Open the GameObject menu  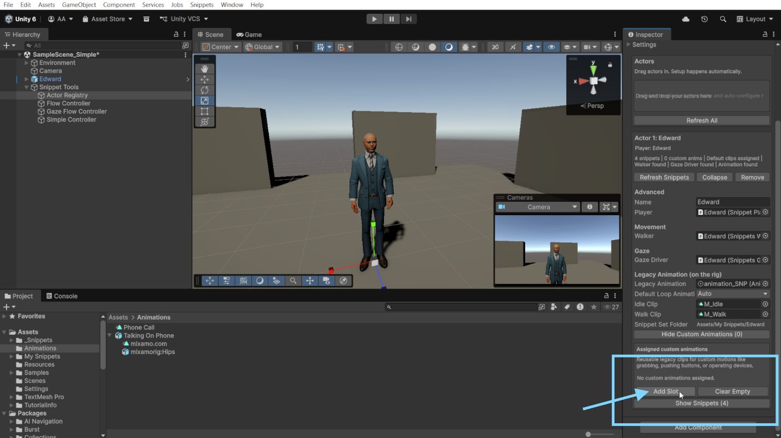click(x=79, y=5)
